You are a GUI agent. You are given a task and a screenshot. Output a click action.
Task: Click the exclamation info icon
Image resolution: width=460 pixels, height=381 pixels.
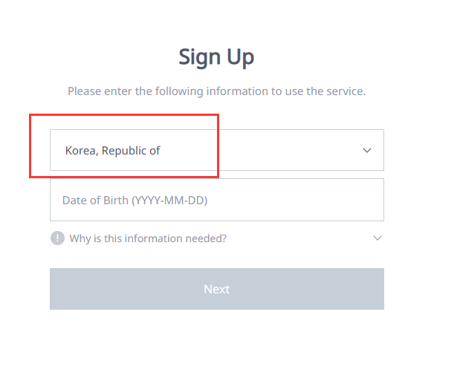(x=57, y=238)
